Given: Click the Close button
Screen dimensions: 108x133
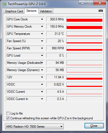Looking at the screenshot, I should [94, 126].
